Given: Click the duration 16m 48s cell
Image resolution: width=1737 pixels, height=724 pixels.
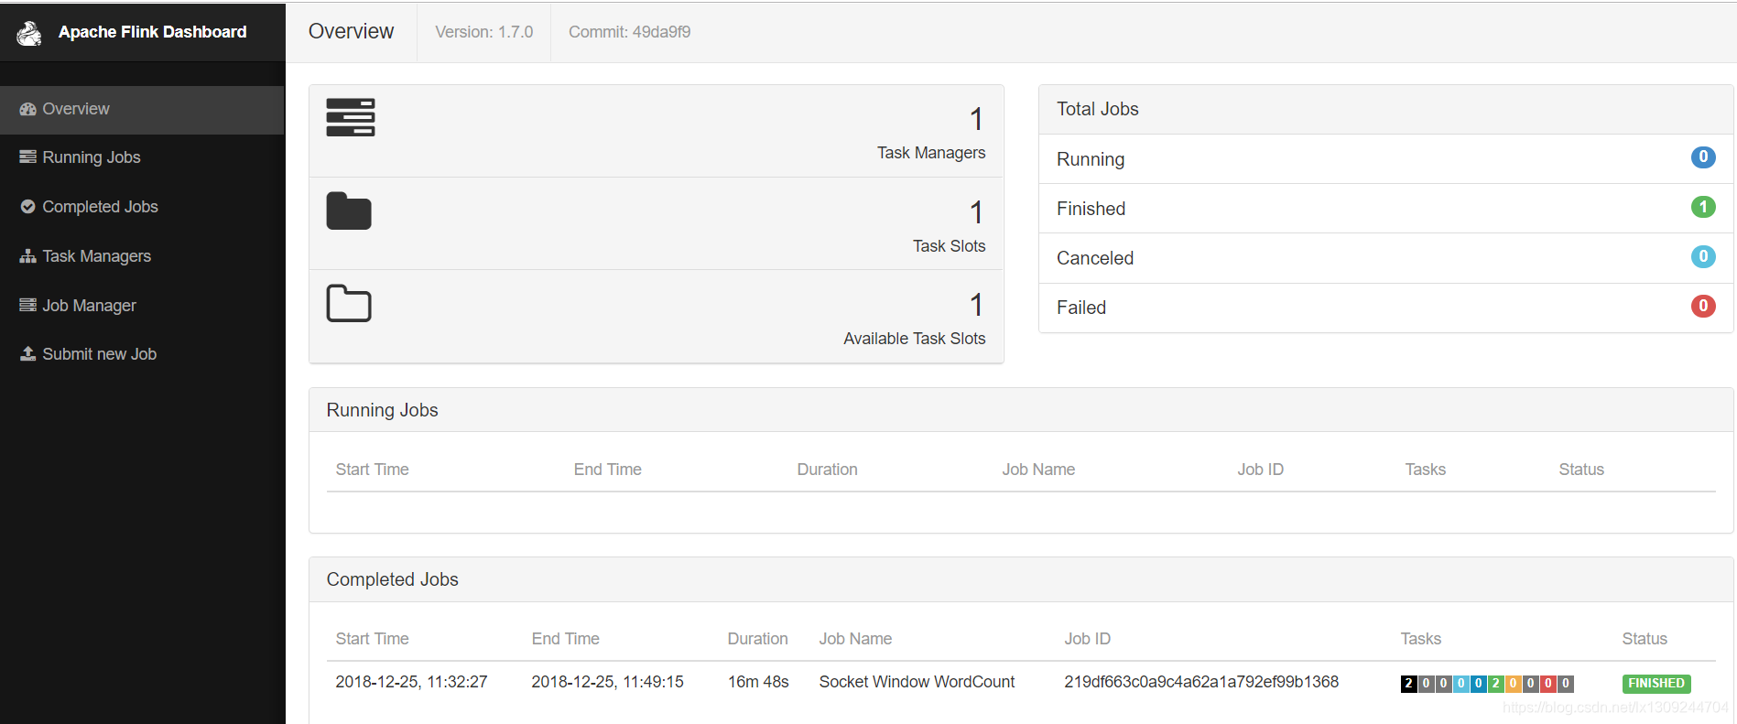Looking at the screenshot, I should click(x=758, y=682).
